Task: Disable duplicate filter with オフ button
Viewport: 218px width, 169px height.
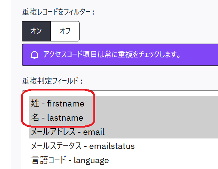Action: pos(65,31)
